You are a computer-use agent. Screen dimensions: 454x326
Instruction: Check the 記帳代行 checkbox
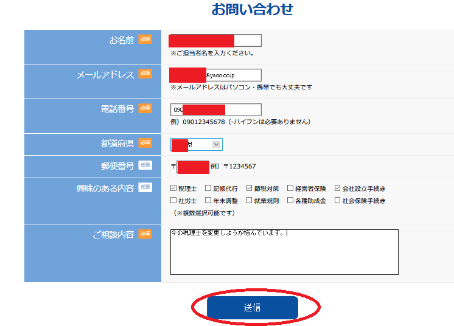click(208, 189)
